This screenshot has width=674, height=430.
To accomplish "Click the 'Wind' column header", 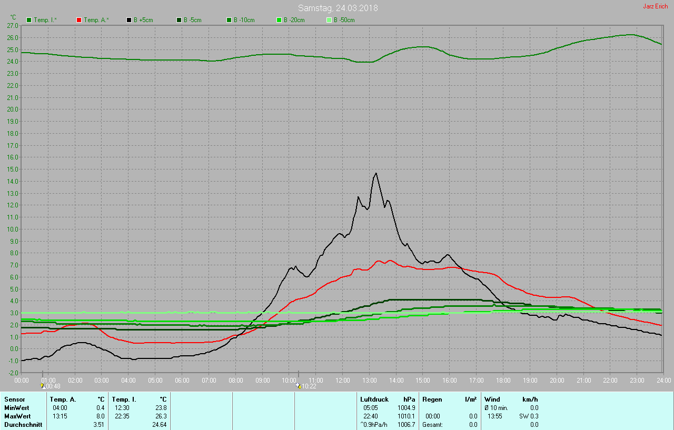I will [x=493, y=399].
